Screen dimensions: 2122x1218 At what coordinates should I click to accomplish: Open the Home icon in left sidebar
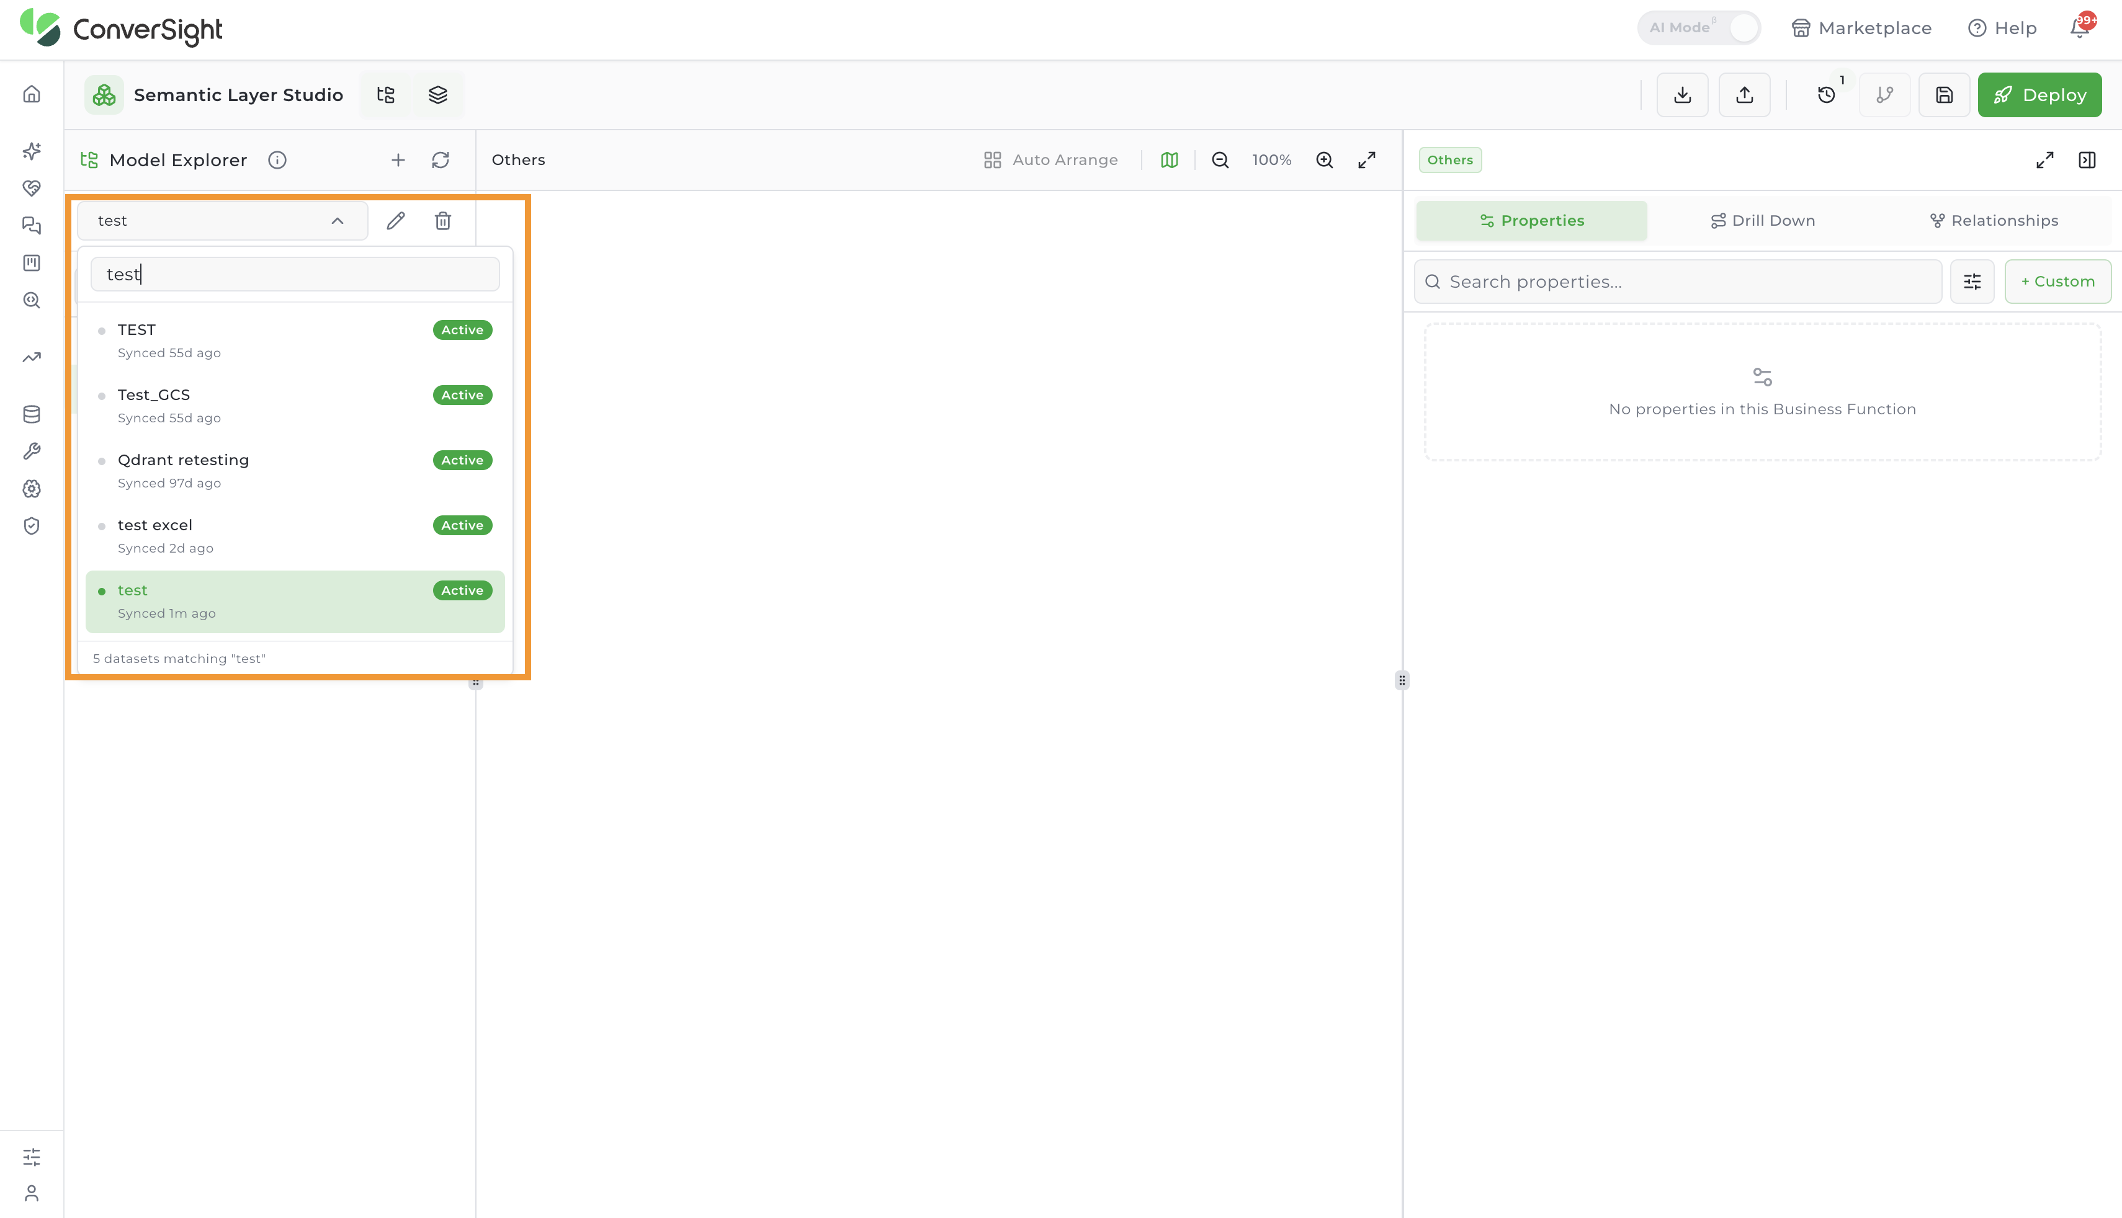(x=32, y=94)
